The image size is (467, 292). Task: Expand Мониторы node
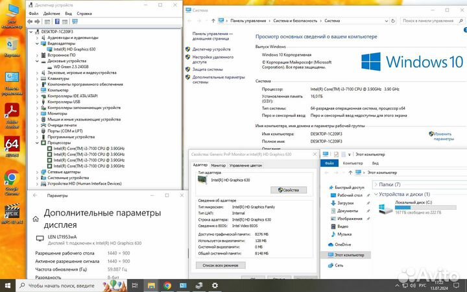coord(37,114)
